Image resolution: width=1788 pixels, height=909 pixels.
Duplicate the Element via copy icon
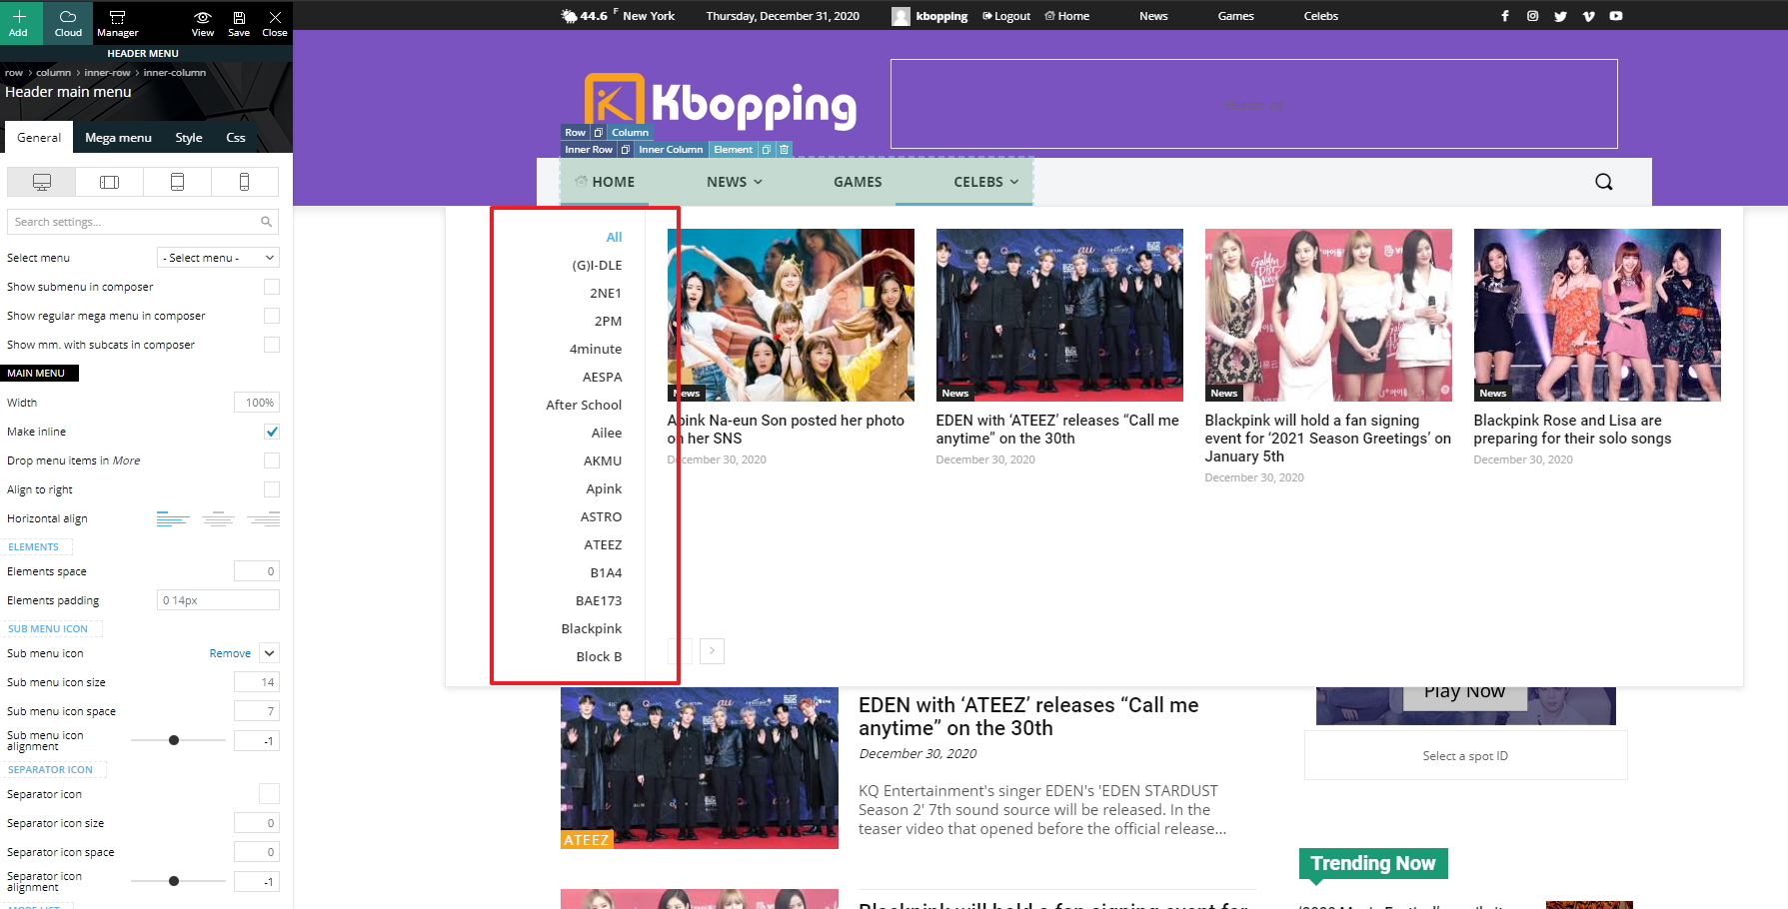pos(767,150)
